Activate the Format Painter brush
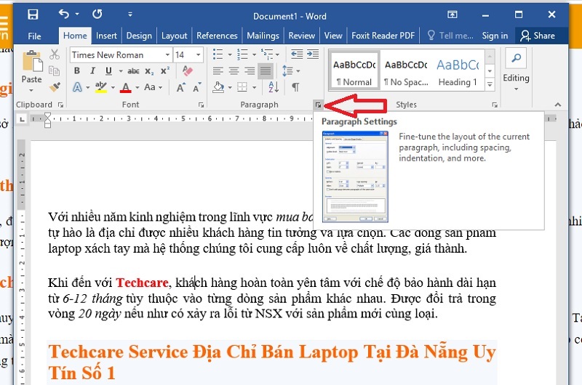 [55, 87]
